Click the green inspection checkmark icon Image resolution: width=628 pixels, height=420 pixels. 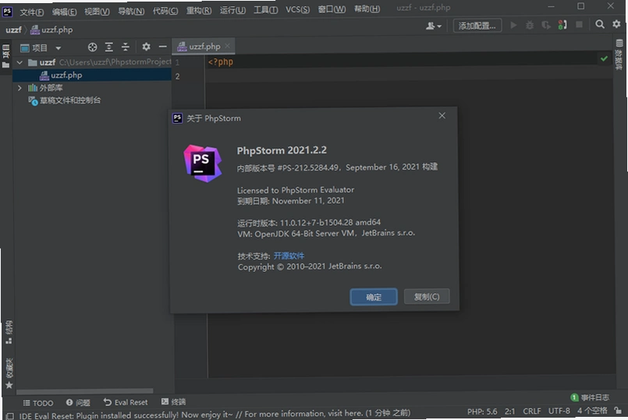click(x=604, y=58)
